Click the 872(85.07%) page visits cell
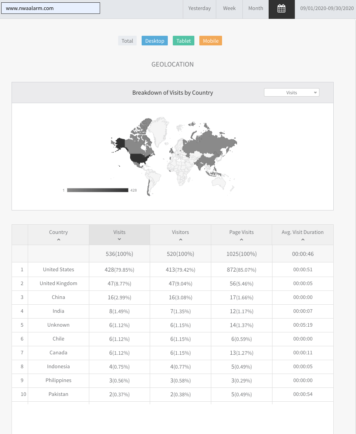The height and width of the screenshot is (434, 356). 241,270
